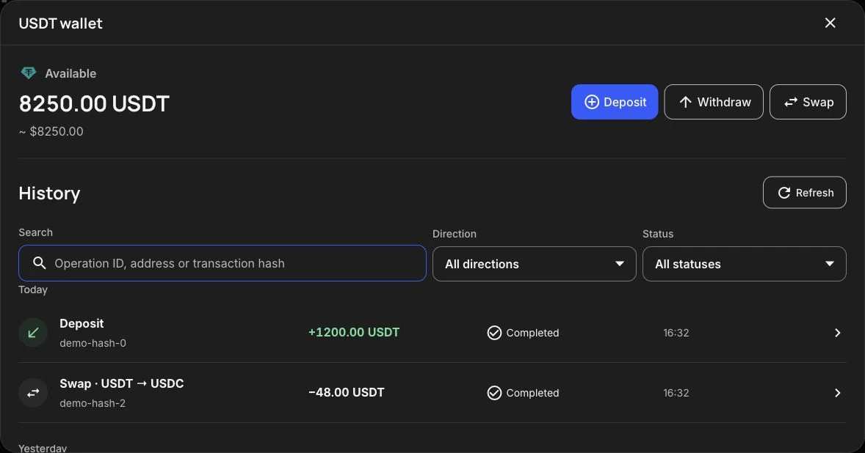The height and width of the screenshot is (453, 865).
Task: Click the Completed checkmark icon on Swap row
Action: click(494, 393)
